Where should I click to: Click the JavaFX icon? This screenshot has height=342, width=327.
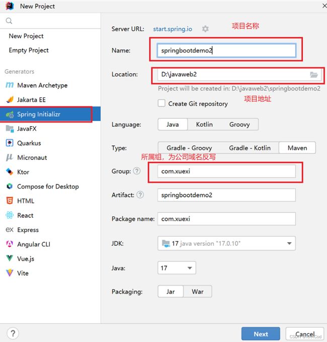[x=10, y=129]
